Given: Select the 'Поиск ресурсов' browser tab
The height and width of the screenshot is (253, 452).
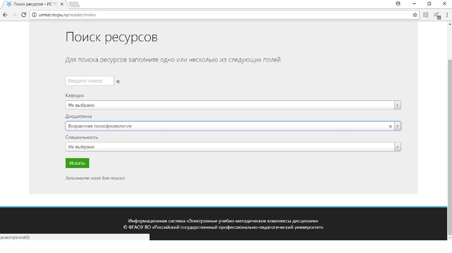Looking at the screenshot, I should [x=33, y=4].
